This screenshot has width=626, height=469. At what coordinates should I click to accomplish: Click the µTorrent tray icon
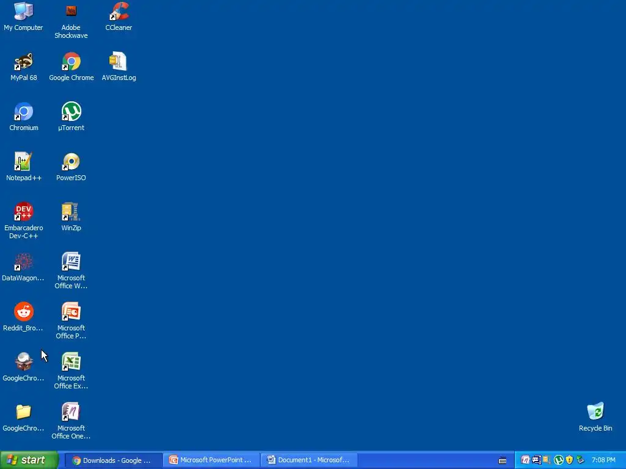point(559,460)
